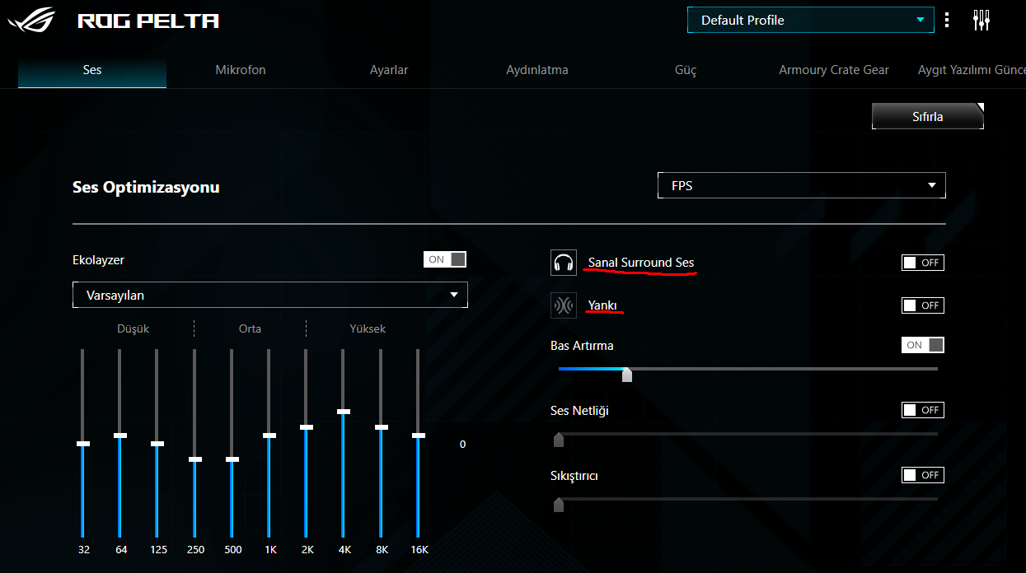The image size is (1026, 573).
Task: Enable the Yankı toggle
Action: pos(923,305)
